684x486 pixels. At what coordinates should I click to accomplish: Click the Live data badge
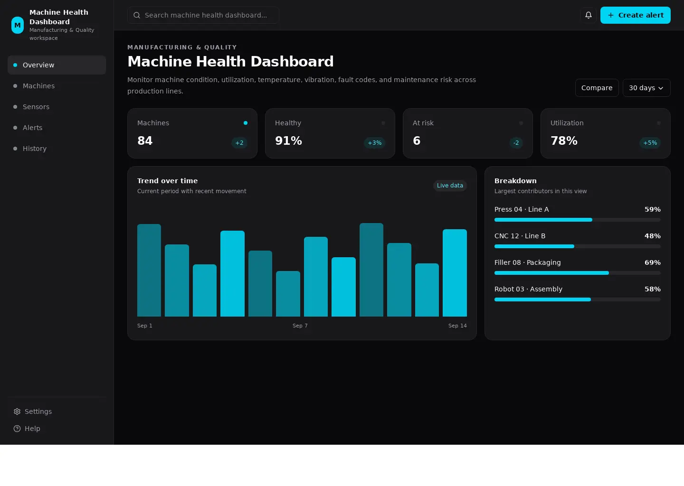(450, 186)
